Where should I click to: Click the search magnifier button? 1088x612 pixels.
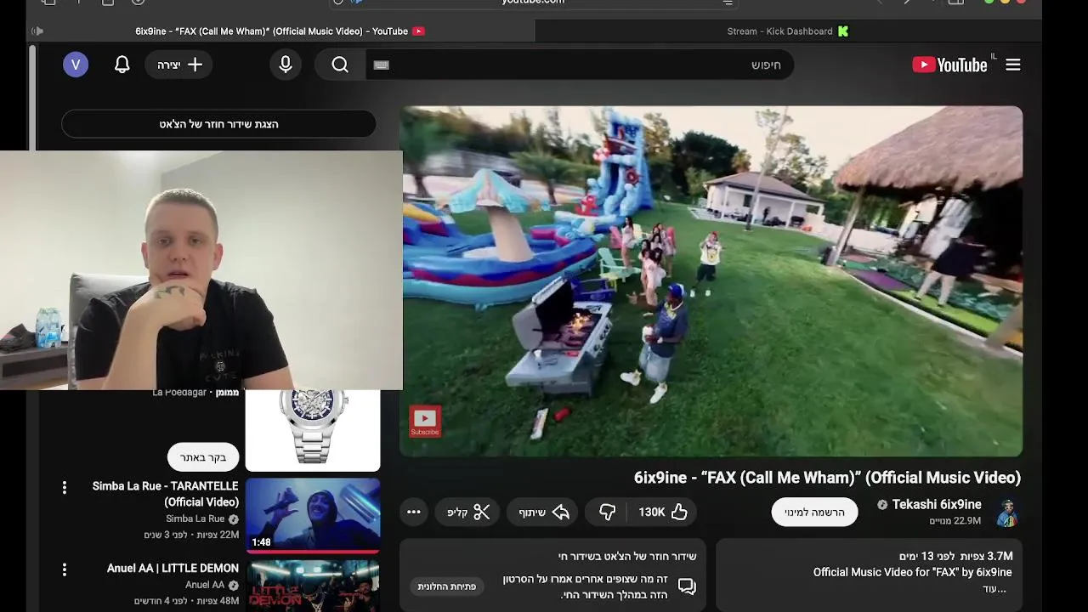click(340, 65)
